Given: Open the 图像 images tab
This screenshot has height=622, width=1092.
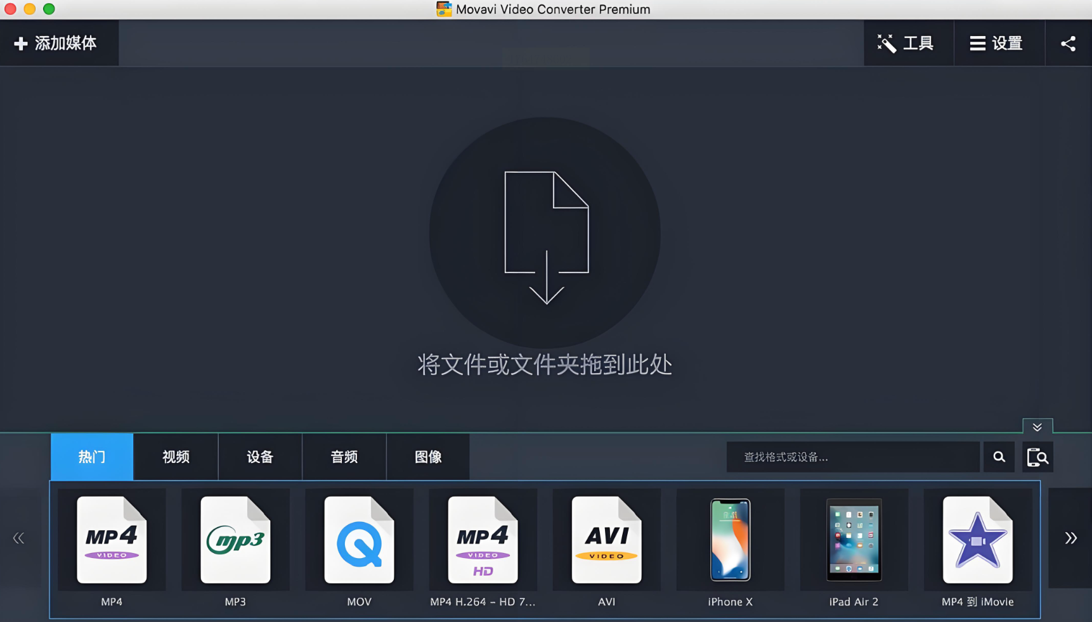Looking at the screenshot, I should tap(428, 457).
